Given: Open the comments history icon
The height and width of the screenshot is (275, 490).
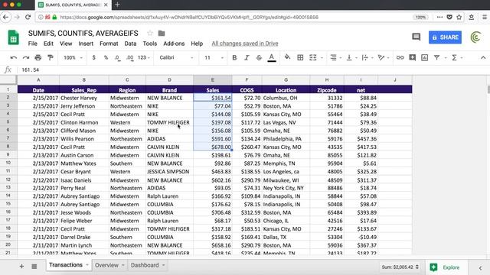Looking at the screenshot, I should coord(416,37).
